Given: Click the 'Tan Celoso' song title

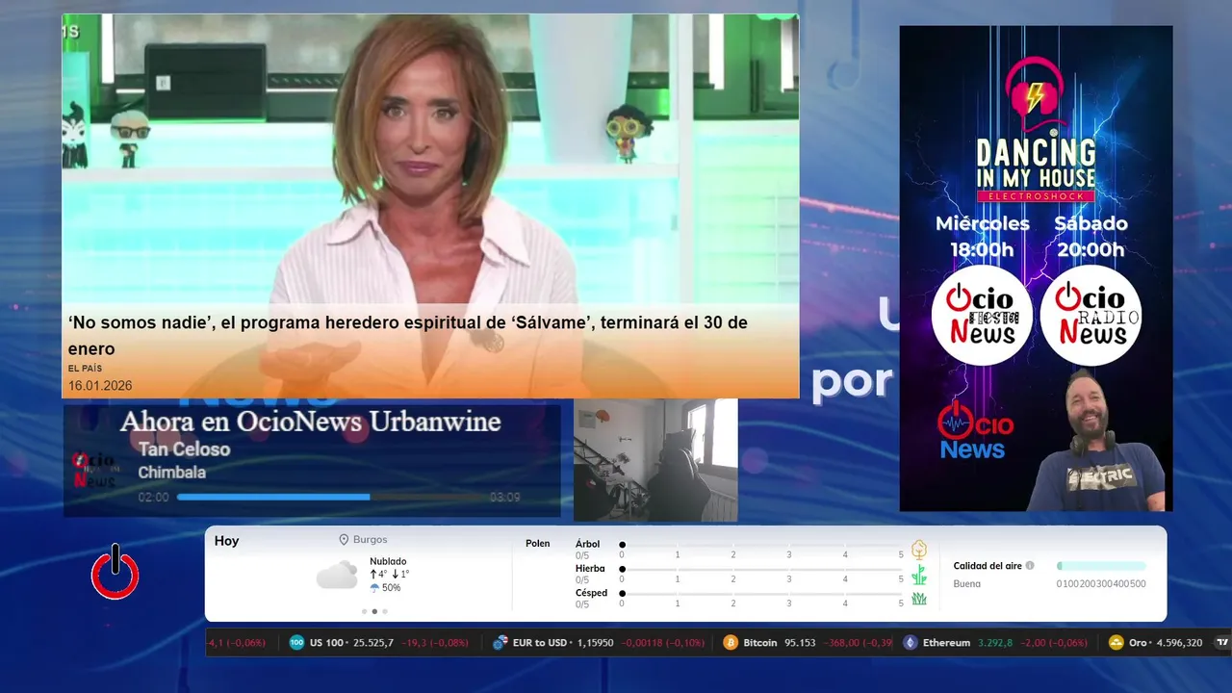Looking at the screenshot, I should (184, 449).
